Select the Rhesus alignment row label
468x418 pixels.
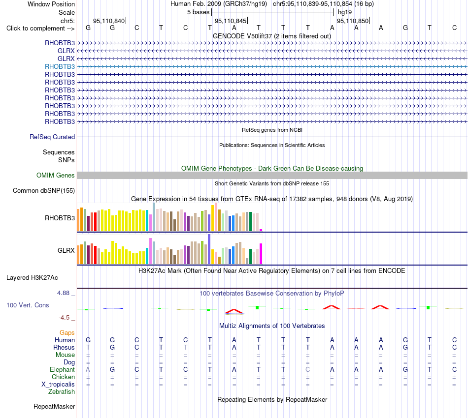tap(64, 347)
